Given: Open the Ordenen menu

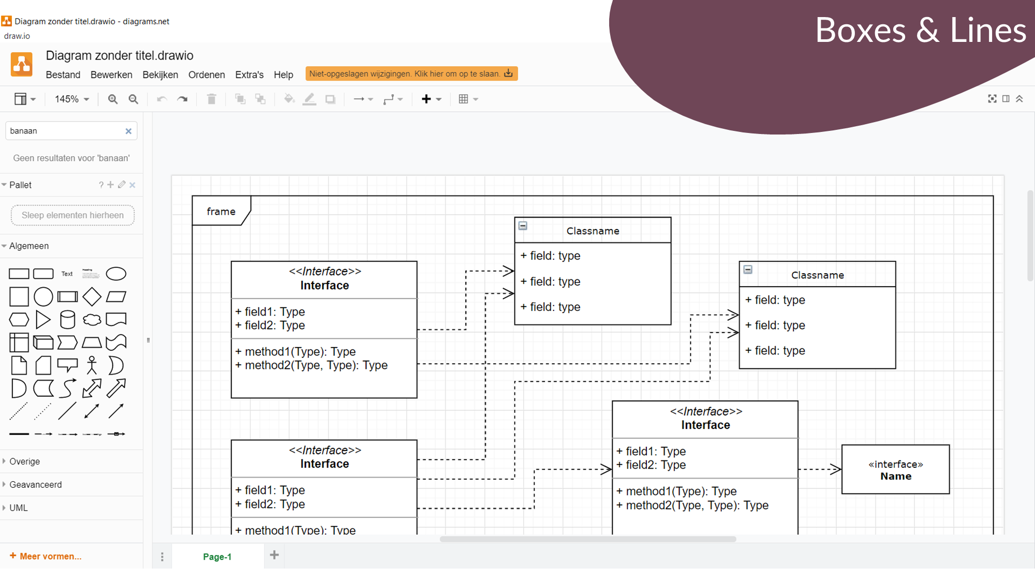Looking at the screenshot, I should (206, 74).
